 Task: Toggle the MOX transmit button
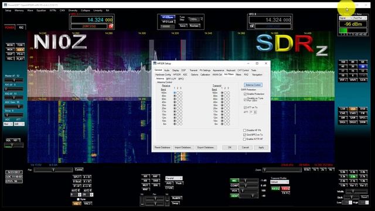[10, 49]
